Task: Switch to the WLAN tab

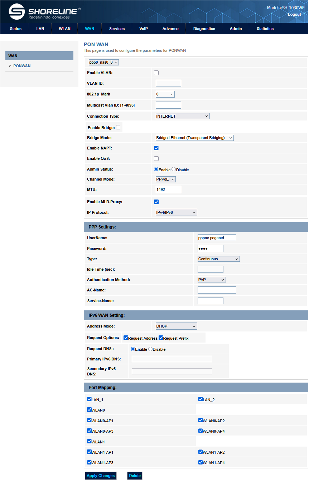Action: point(64,29)
